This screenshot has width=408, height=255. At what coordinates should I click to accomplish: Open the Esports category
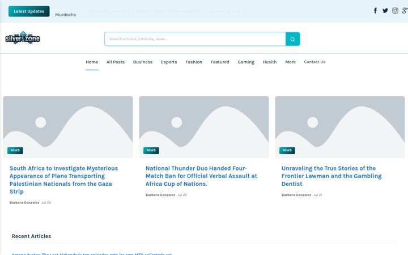click(169, 62)
